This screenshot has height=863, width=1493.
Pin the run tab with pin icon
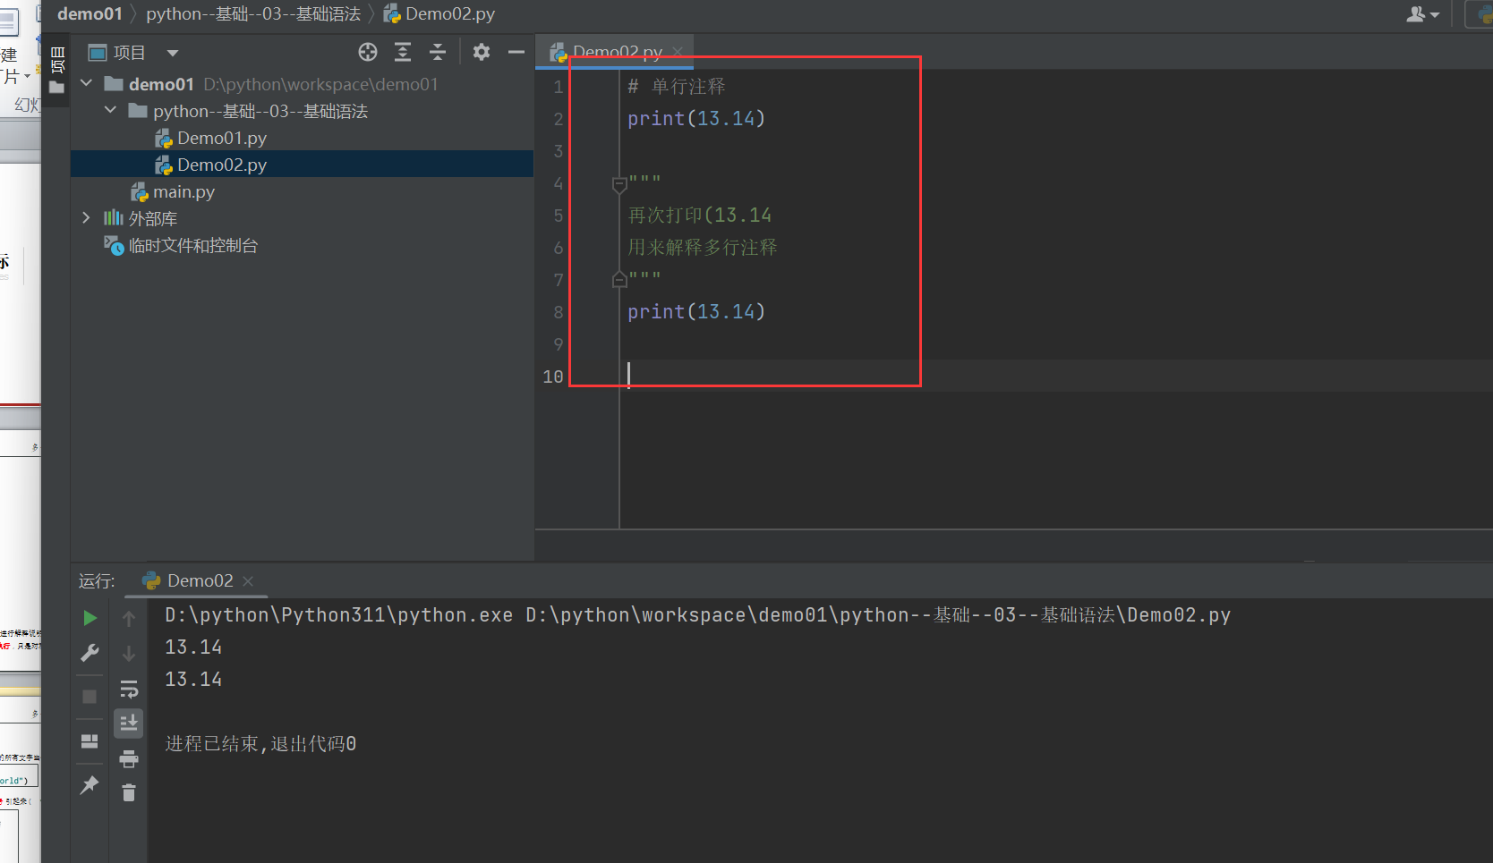click(90, 785)
